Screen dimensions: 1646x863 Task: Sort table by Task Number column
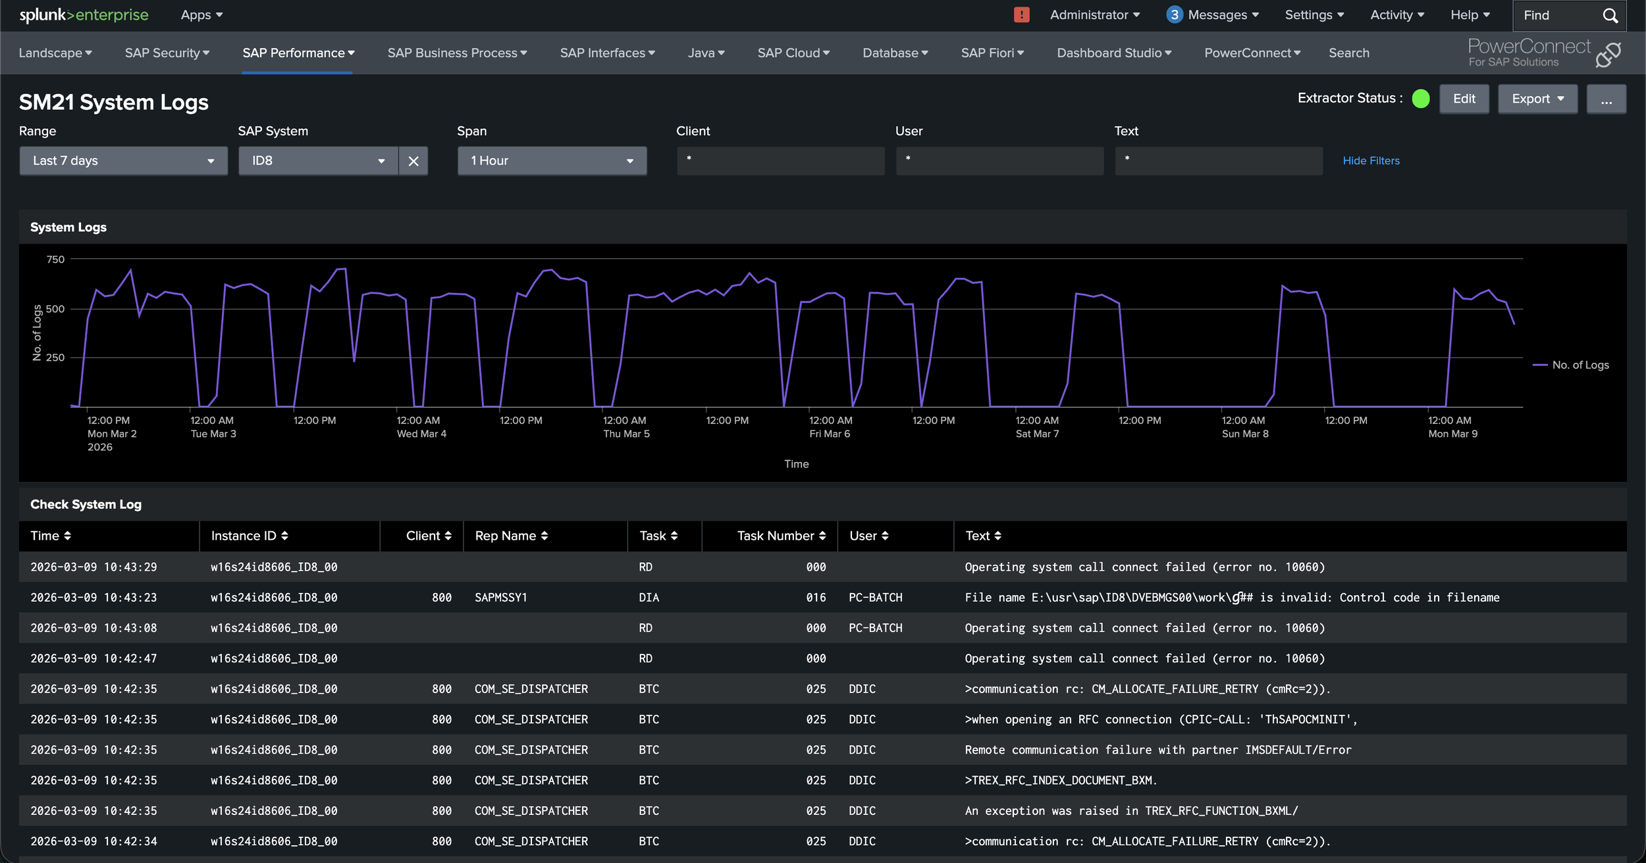[x=781, y=536]
